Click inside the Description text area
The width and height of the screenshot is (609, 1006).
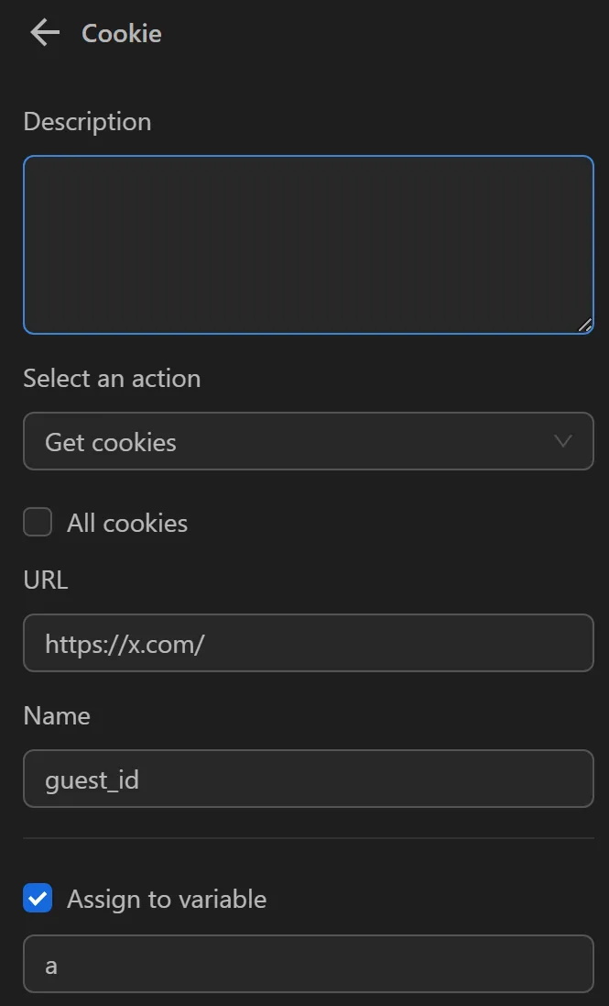(x=308, y=243)
